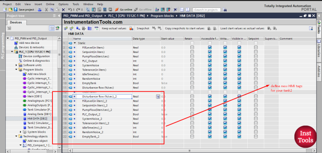This screenshot has width=322, height=153.
Task: Click Load start values as actual values
Action: click(x=242, y=28)
